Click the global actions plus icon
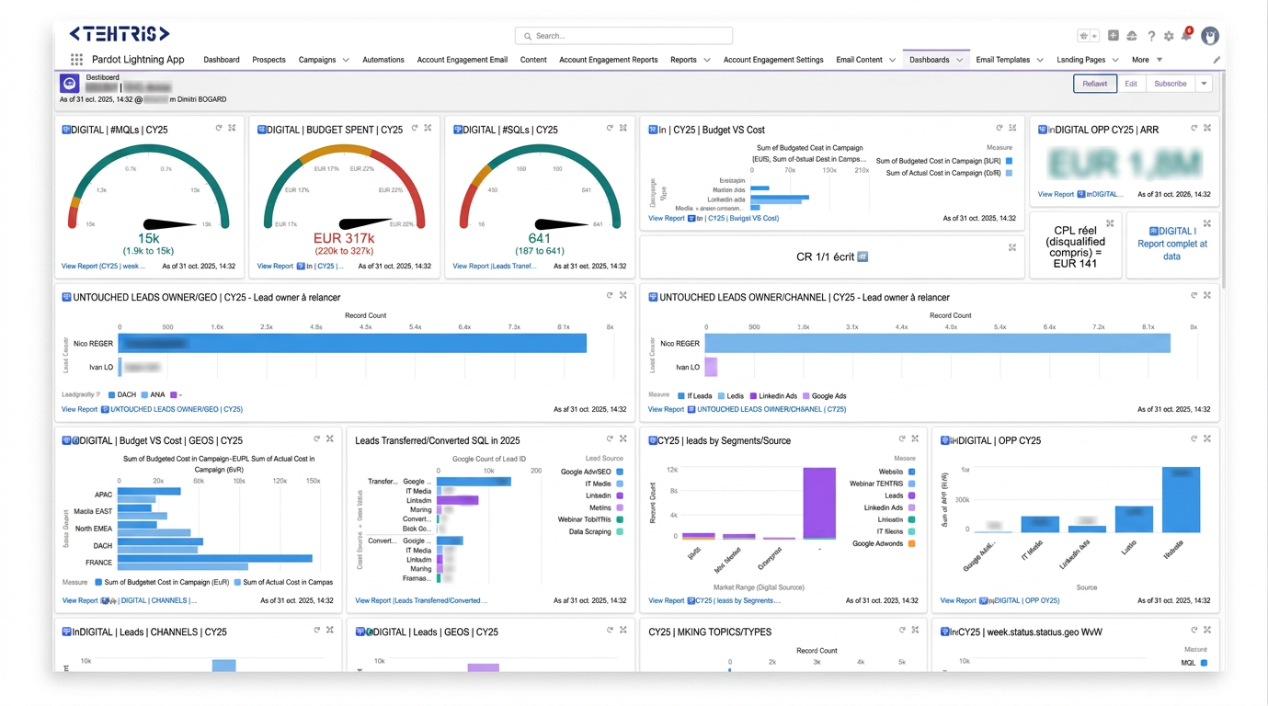 (x=1113, y=36)
